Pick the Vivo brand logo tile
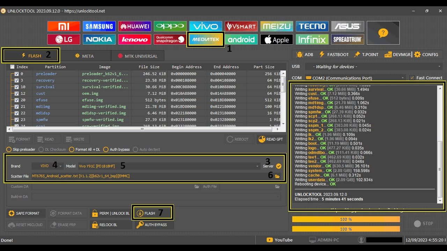The width and height of the screenshot is (447, 251). pyautogui.click(x=206, y=26)
